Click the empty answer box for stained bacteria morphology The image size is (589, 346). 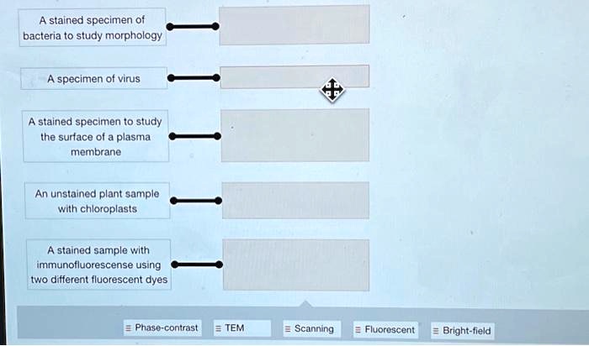coord(294,25)
